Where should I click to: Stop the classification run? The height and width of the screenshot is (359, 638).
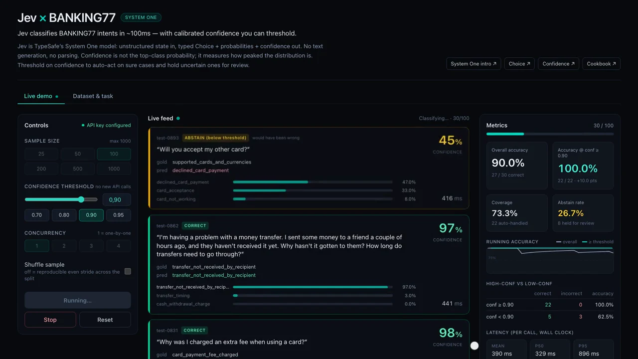coord(50,320)
